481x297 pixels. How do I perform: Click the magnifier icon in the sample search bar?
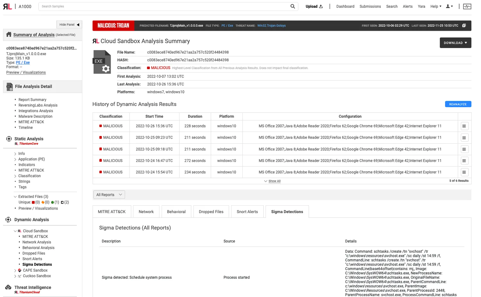(292, 6)
